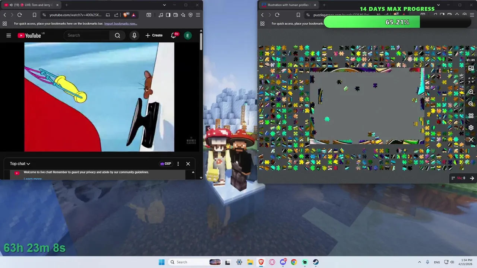Bookmark the YouTube page
The image size is (477, 268).
click(x=34, y=15)
